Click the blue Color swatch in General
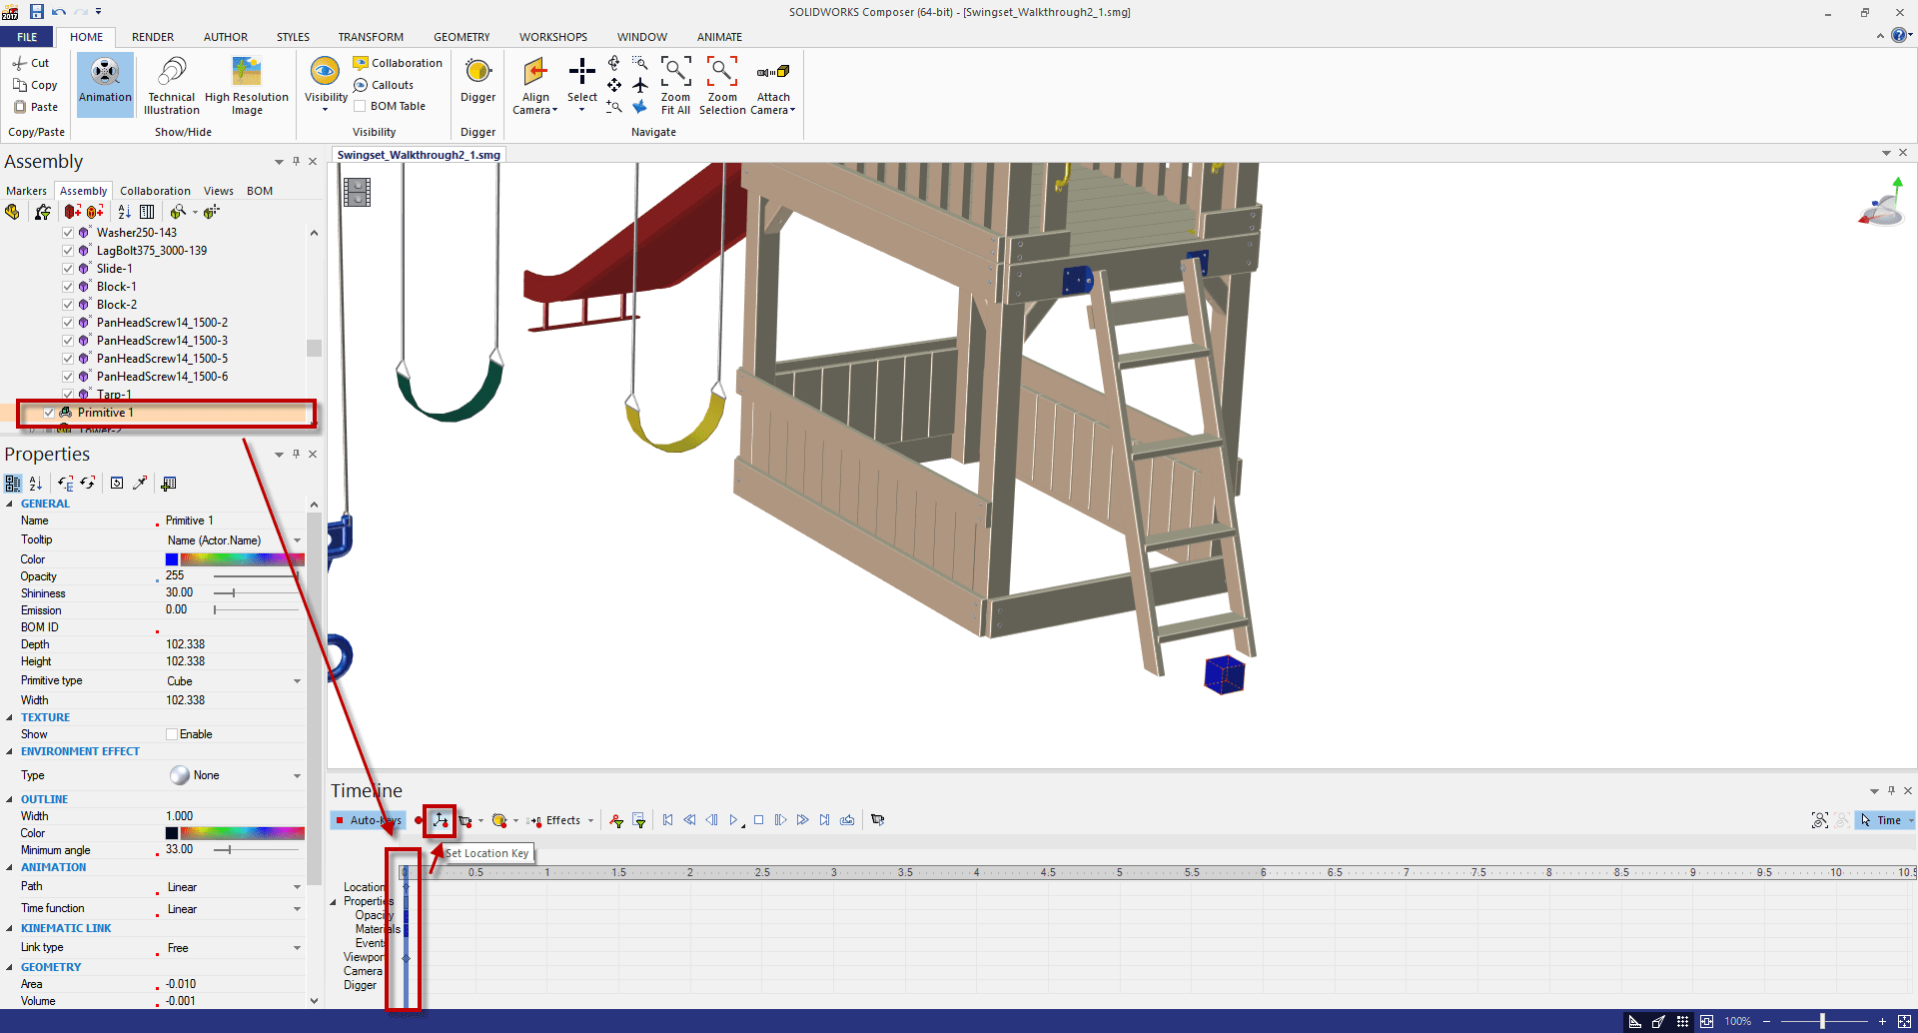This screenshot has width=1918, height=1033. (172, 559)
